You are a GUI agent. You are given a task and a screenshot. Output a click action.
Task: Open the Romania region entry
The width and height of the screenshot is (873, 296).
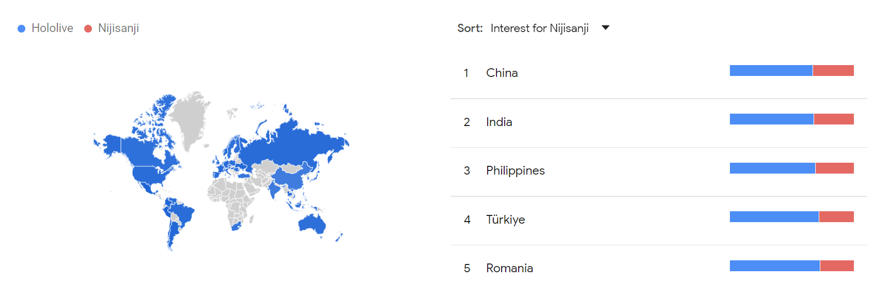(x=509, y=268)
